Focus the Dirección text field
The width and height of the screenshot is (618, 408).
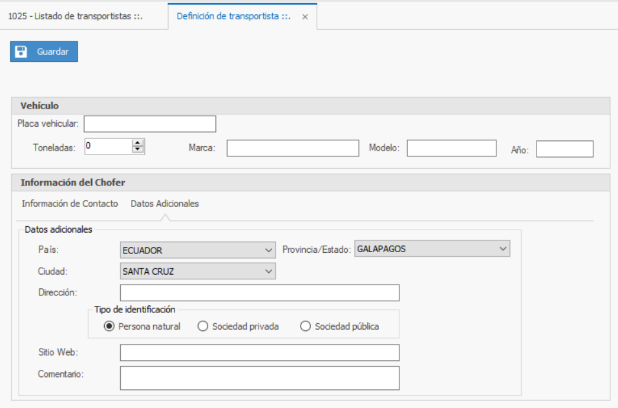click(x=259, y=293)
